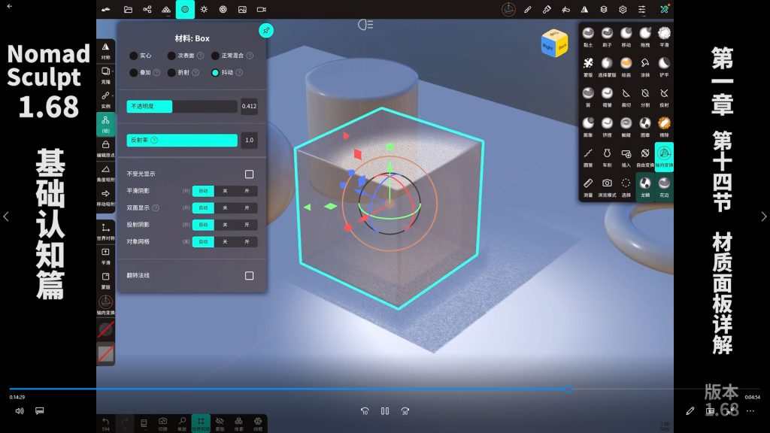
Task: Open the layers menu in top bar
Action: pyautogui.click(x=603, y=10)
